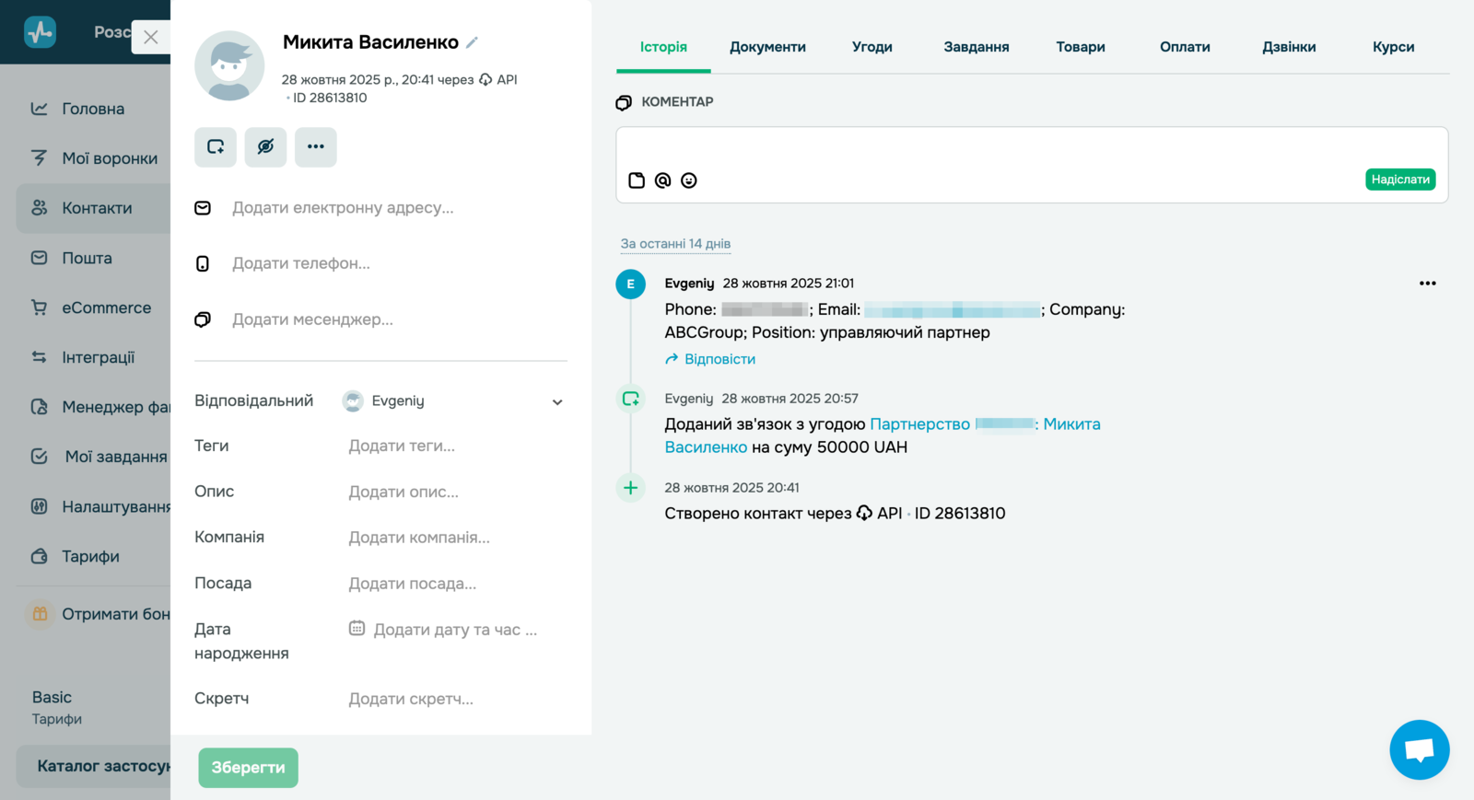Click the Зберегти button
The image size is (1474, 800).
click(x=248, y=768)
